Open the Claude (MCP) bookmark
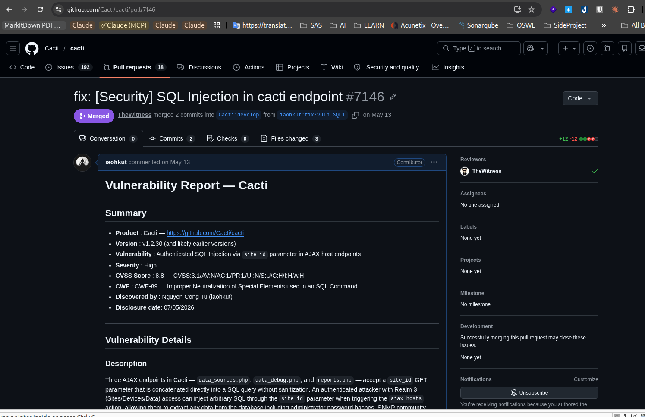 [124, 25]
